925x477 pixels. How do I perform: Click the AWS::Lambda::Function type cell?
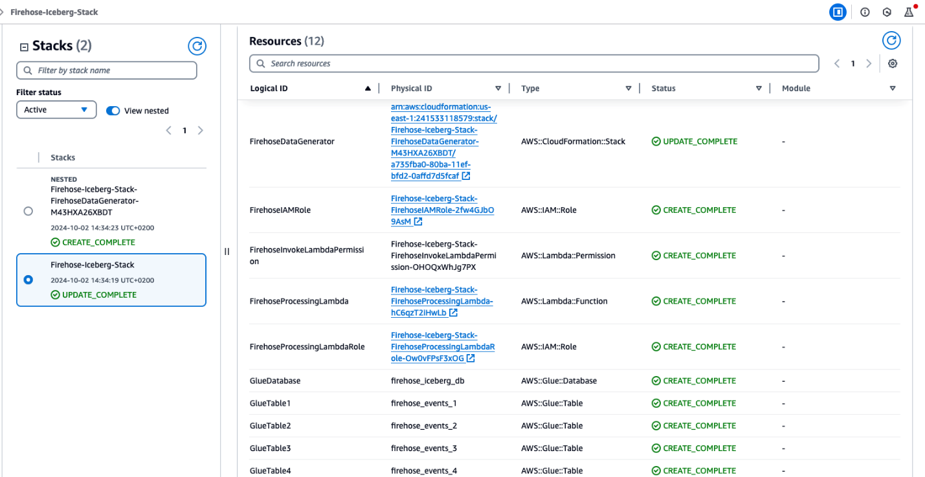(x=564, y=301)
